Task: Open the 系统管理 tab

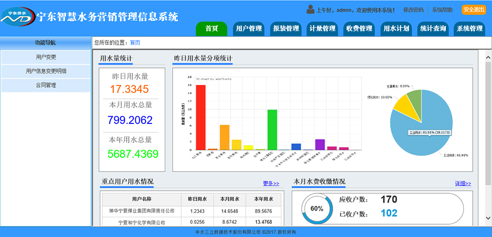Action: (469, 29)
